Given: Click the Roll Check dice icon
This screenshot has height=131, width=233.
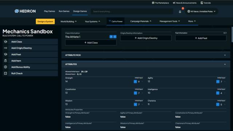Looking at the screenshot, I should (x=5, y=73).
